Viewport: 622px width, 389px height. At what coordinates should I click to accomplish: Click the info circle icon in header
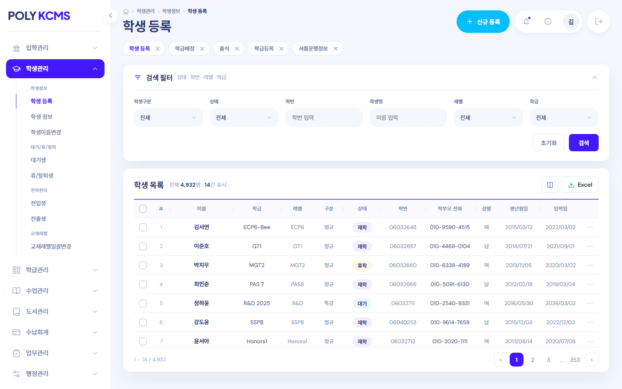548,22
